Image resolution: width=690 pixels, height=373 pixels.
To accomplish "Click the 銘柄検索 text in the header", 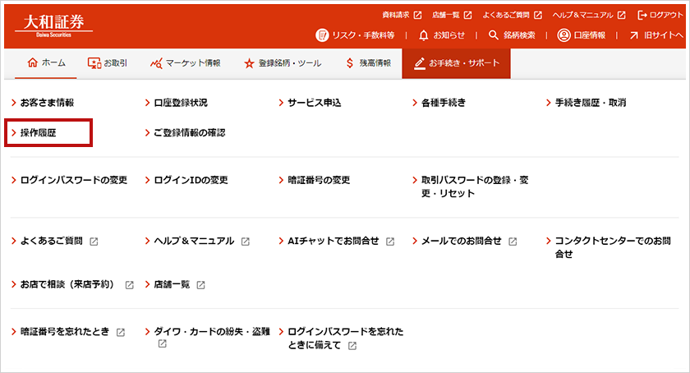I will pyautogui.click(x=519, y=35).
